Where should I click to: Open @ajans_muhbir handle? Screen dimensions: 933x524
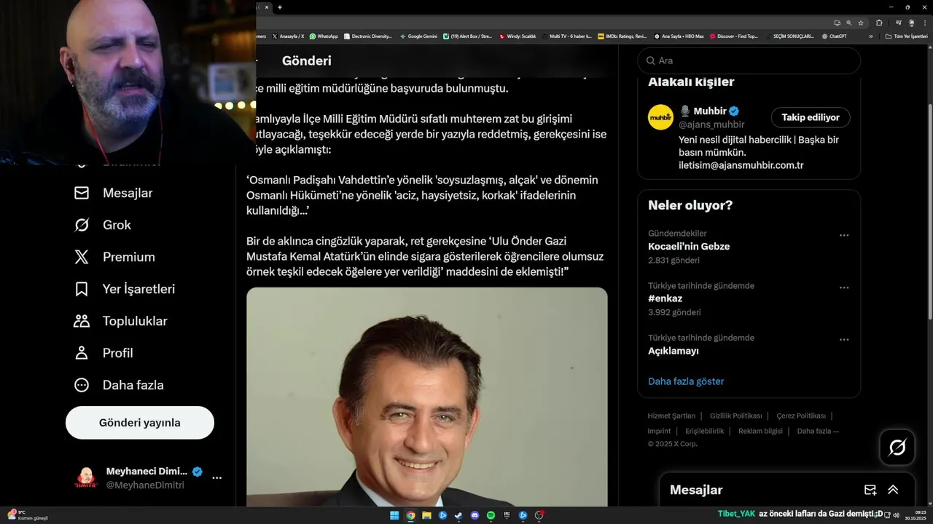click(x=711, y=124)
